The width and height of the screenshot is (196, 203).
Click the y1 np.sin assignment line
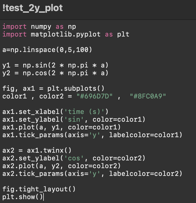pyautogui.click(x=55, y=65)
